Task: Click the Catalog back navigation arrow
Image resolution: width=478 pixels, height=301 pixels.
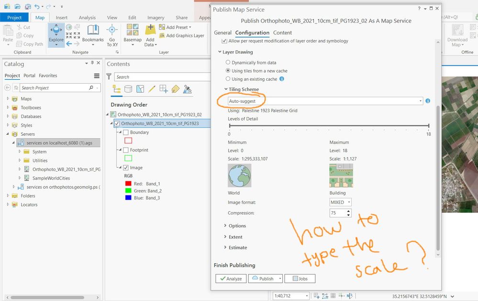Action: pos(7,87)
